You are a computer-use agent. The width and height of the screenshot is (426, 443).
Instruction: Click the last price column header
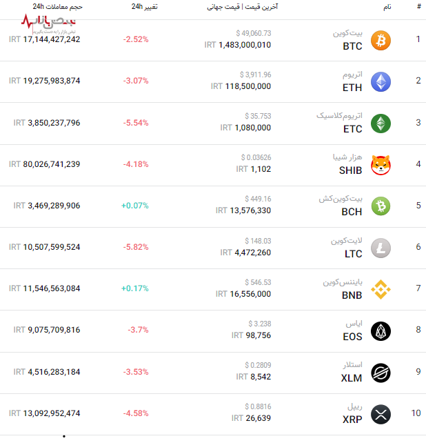point(242,6)
